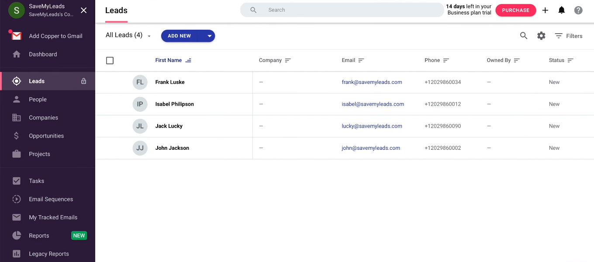Open the Dashboard home icon
Image resolution: width=594 pixels, height=262 pixels.
click(x=17, y=54)
